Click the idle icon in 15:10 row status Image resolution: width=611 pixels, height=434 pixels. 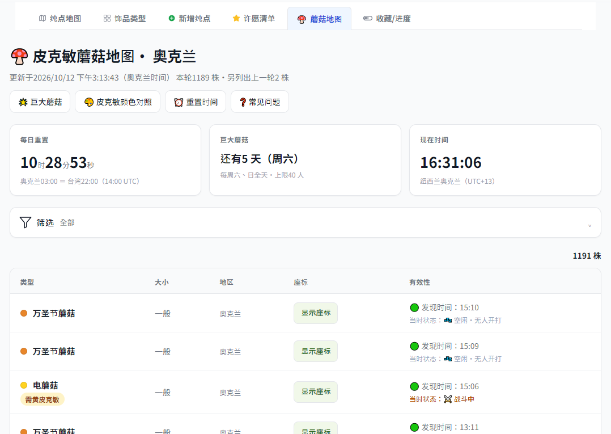point(448,320)
